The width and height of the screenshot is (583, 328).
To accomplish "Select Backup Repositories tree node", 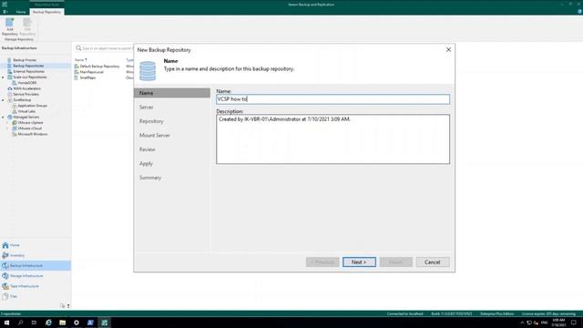I will tap(28, 66).
